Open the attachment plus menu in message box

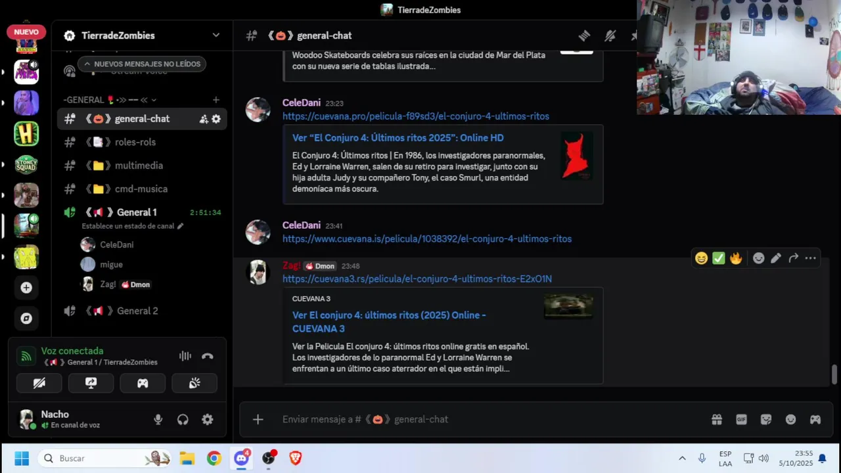(x=258, y=419)
